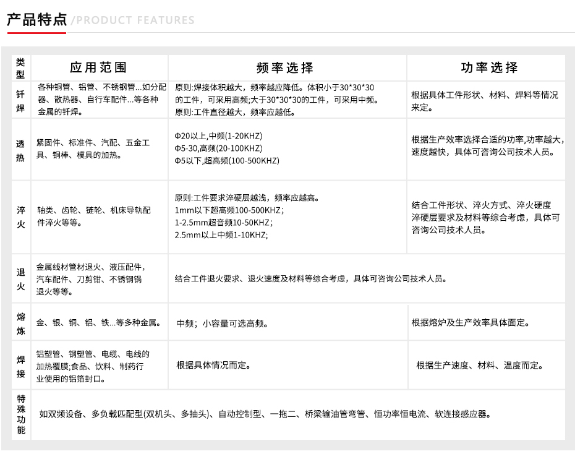
Task: Click the 淬火 row label
Action: pos(20,217)
